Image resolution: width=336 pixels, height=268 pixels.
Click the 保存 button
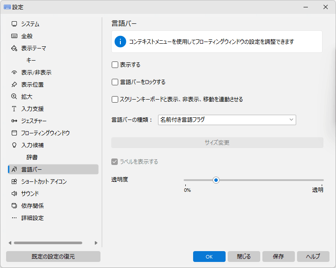point(278,256)
